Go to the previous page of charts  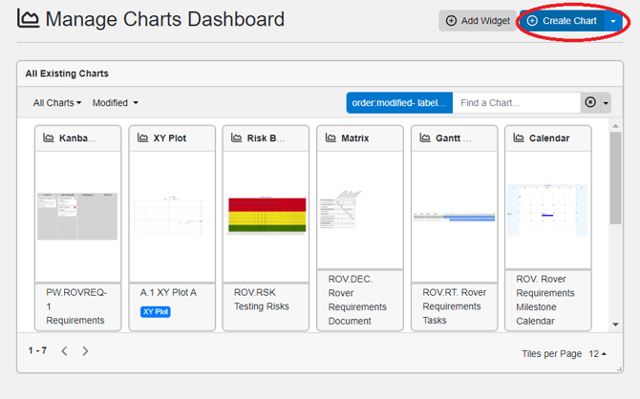point(65,351)
